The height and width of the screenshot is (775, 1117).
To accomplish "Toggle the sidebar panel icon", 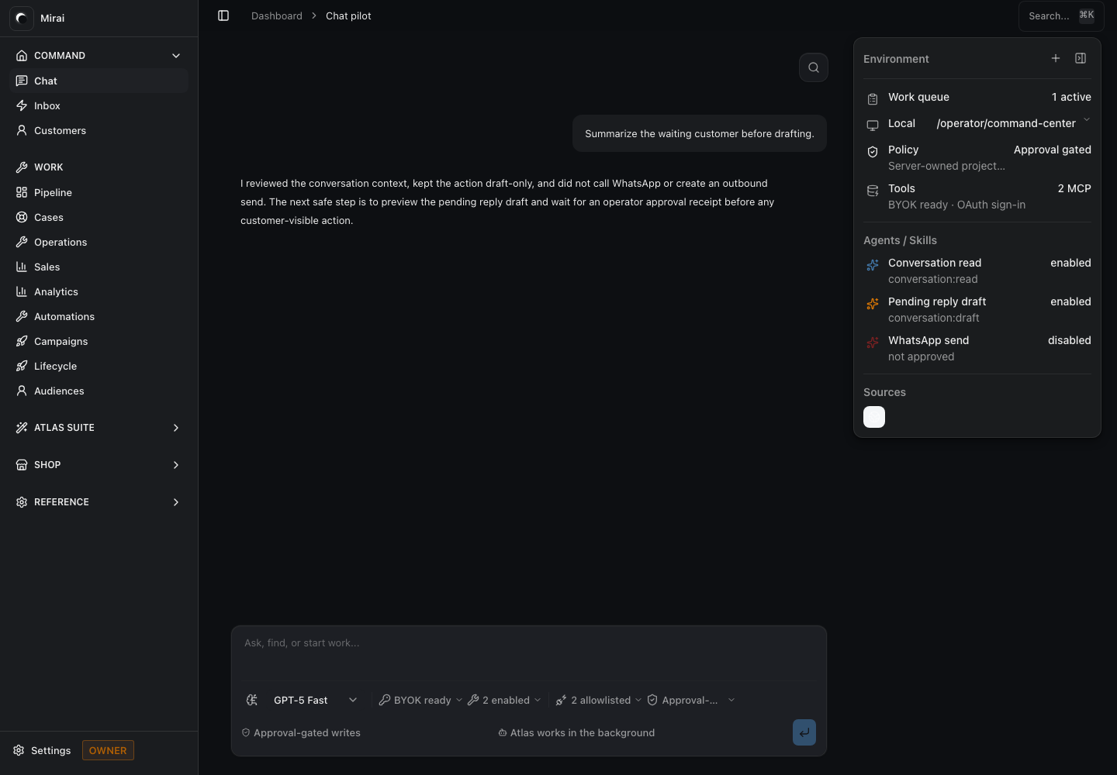I will (x=223, y=15).
